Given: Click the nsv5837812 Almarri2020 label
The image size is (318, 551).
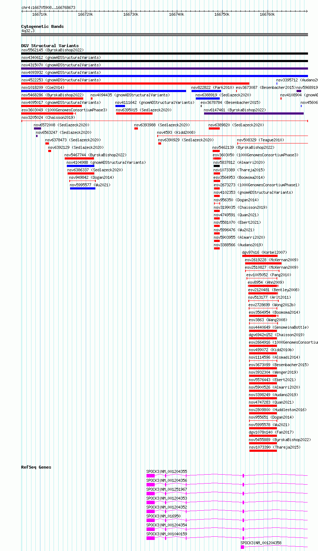Looking at the screenshot, I should tap(239, 163).
